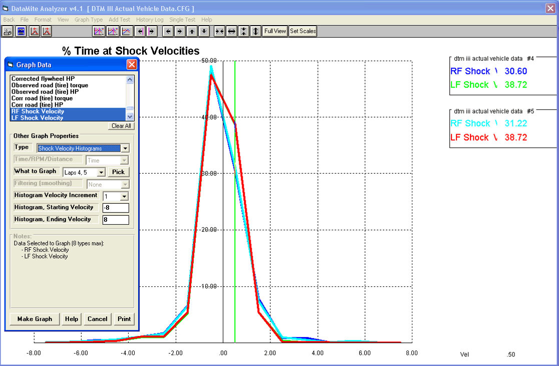
Task: Open the Graph Type menu
Action: point(89,20)
